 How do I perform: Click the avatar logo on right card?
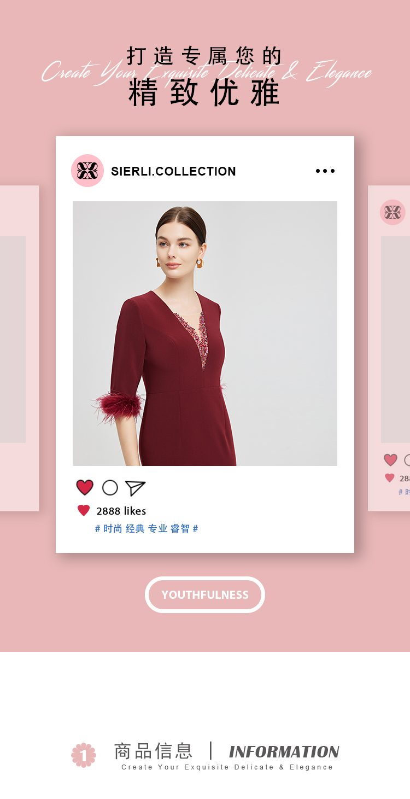pos(393,212)
